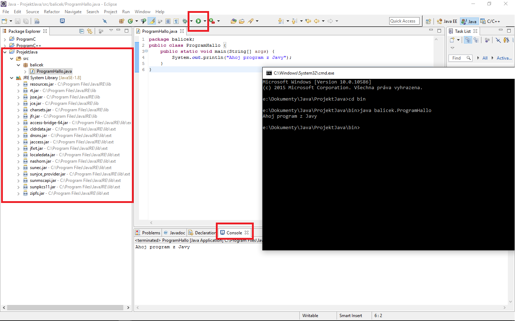515x321 pixels.
Task: Switch to the Java EE perspective
Action: [447, 21]
